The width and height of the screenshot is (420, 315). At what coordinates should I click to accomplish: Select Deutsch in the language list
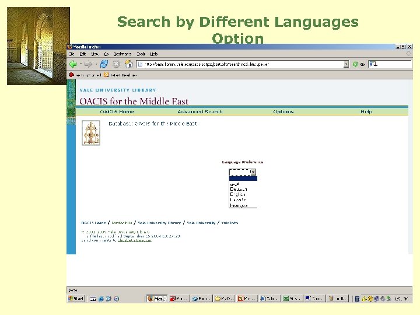click(x=243, y=189)
